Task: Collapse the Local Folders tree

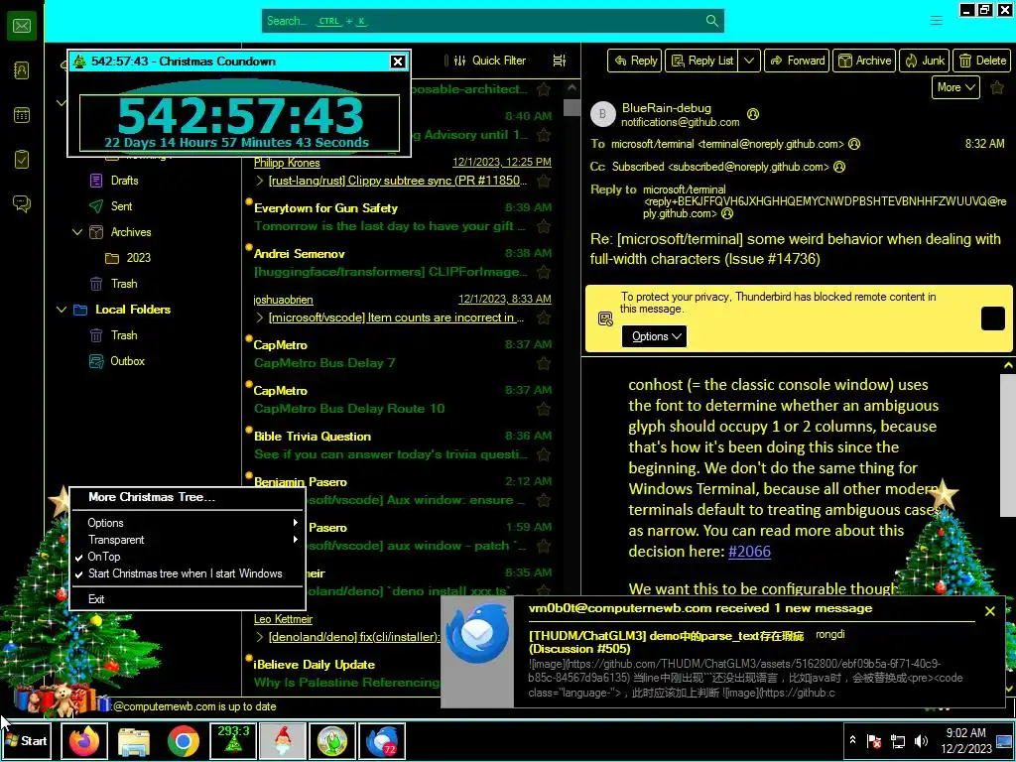Action: 62,310
